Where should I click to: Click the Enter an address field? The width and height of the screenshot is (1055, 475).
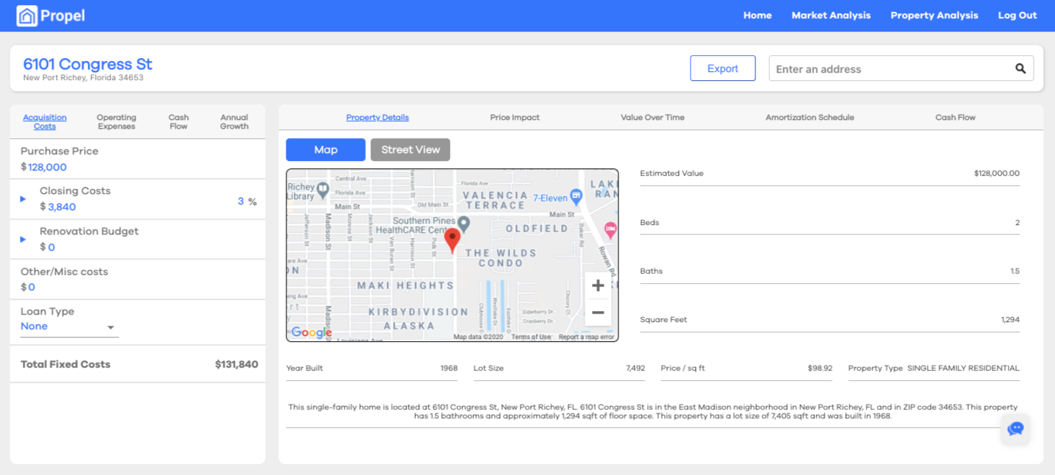coord(892,69)
